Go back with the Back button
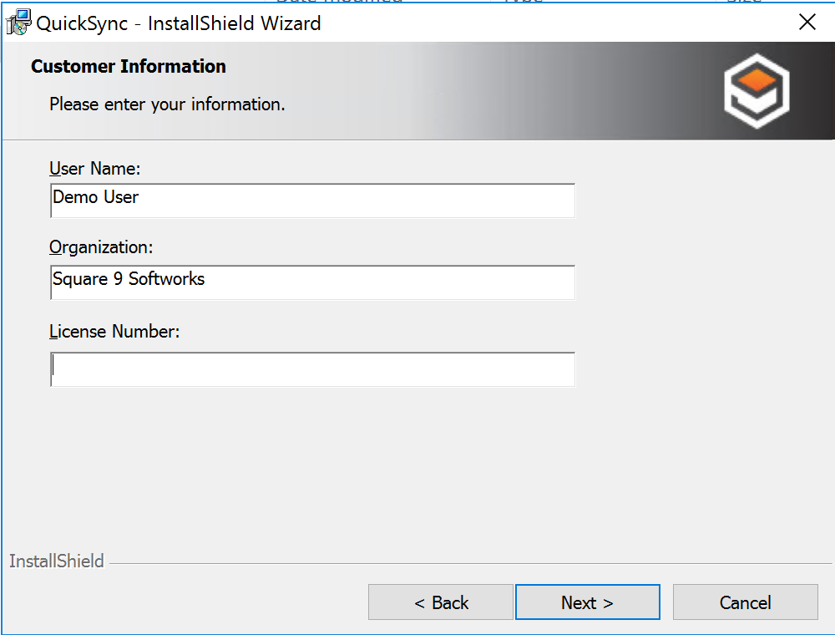Viewport: 835px width, 635px height. tap(440, 602)
